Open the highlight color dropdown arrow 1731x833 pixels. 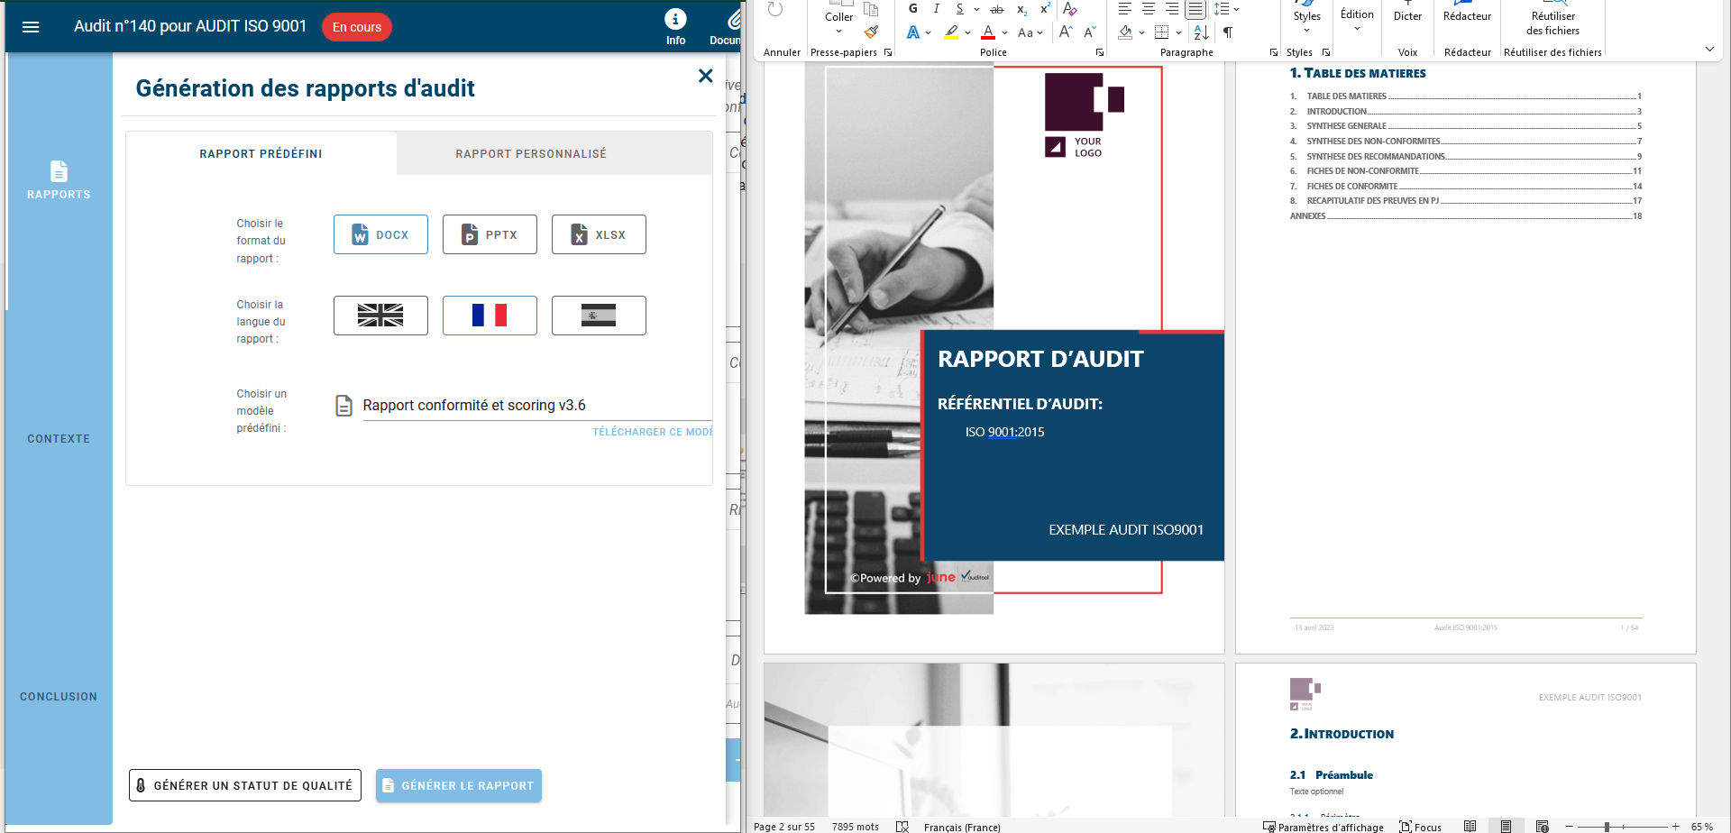coord(968,33)
